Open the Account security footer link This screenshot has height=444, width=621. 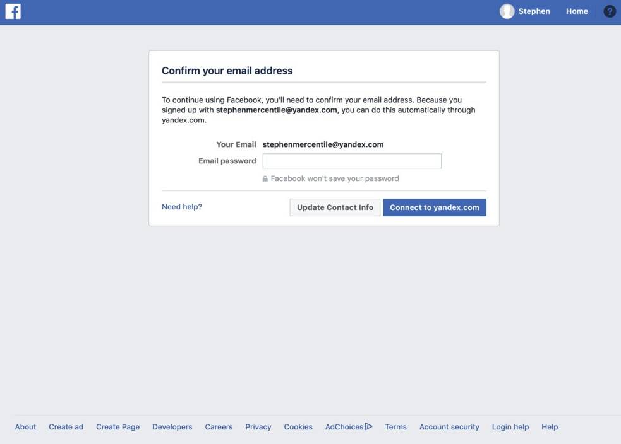[449, 427]
